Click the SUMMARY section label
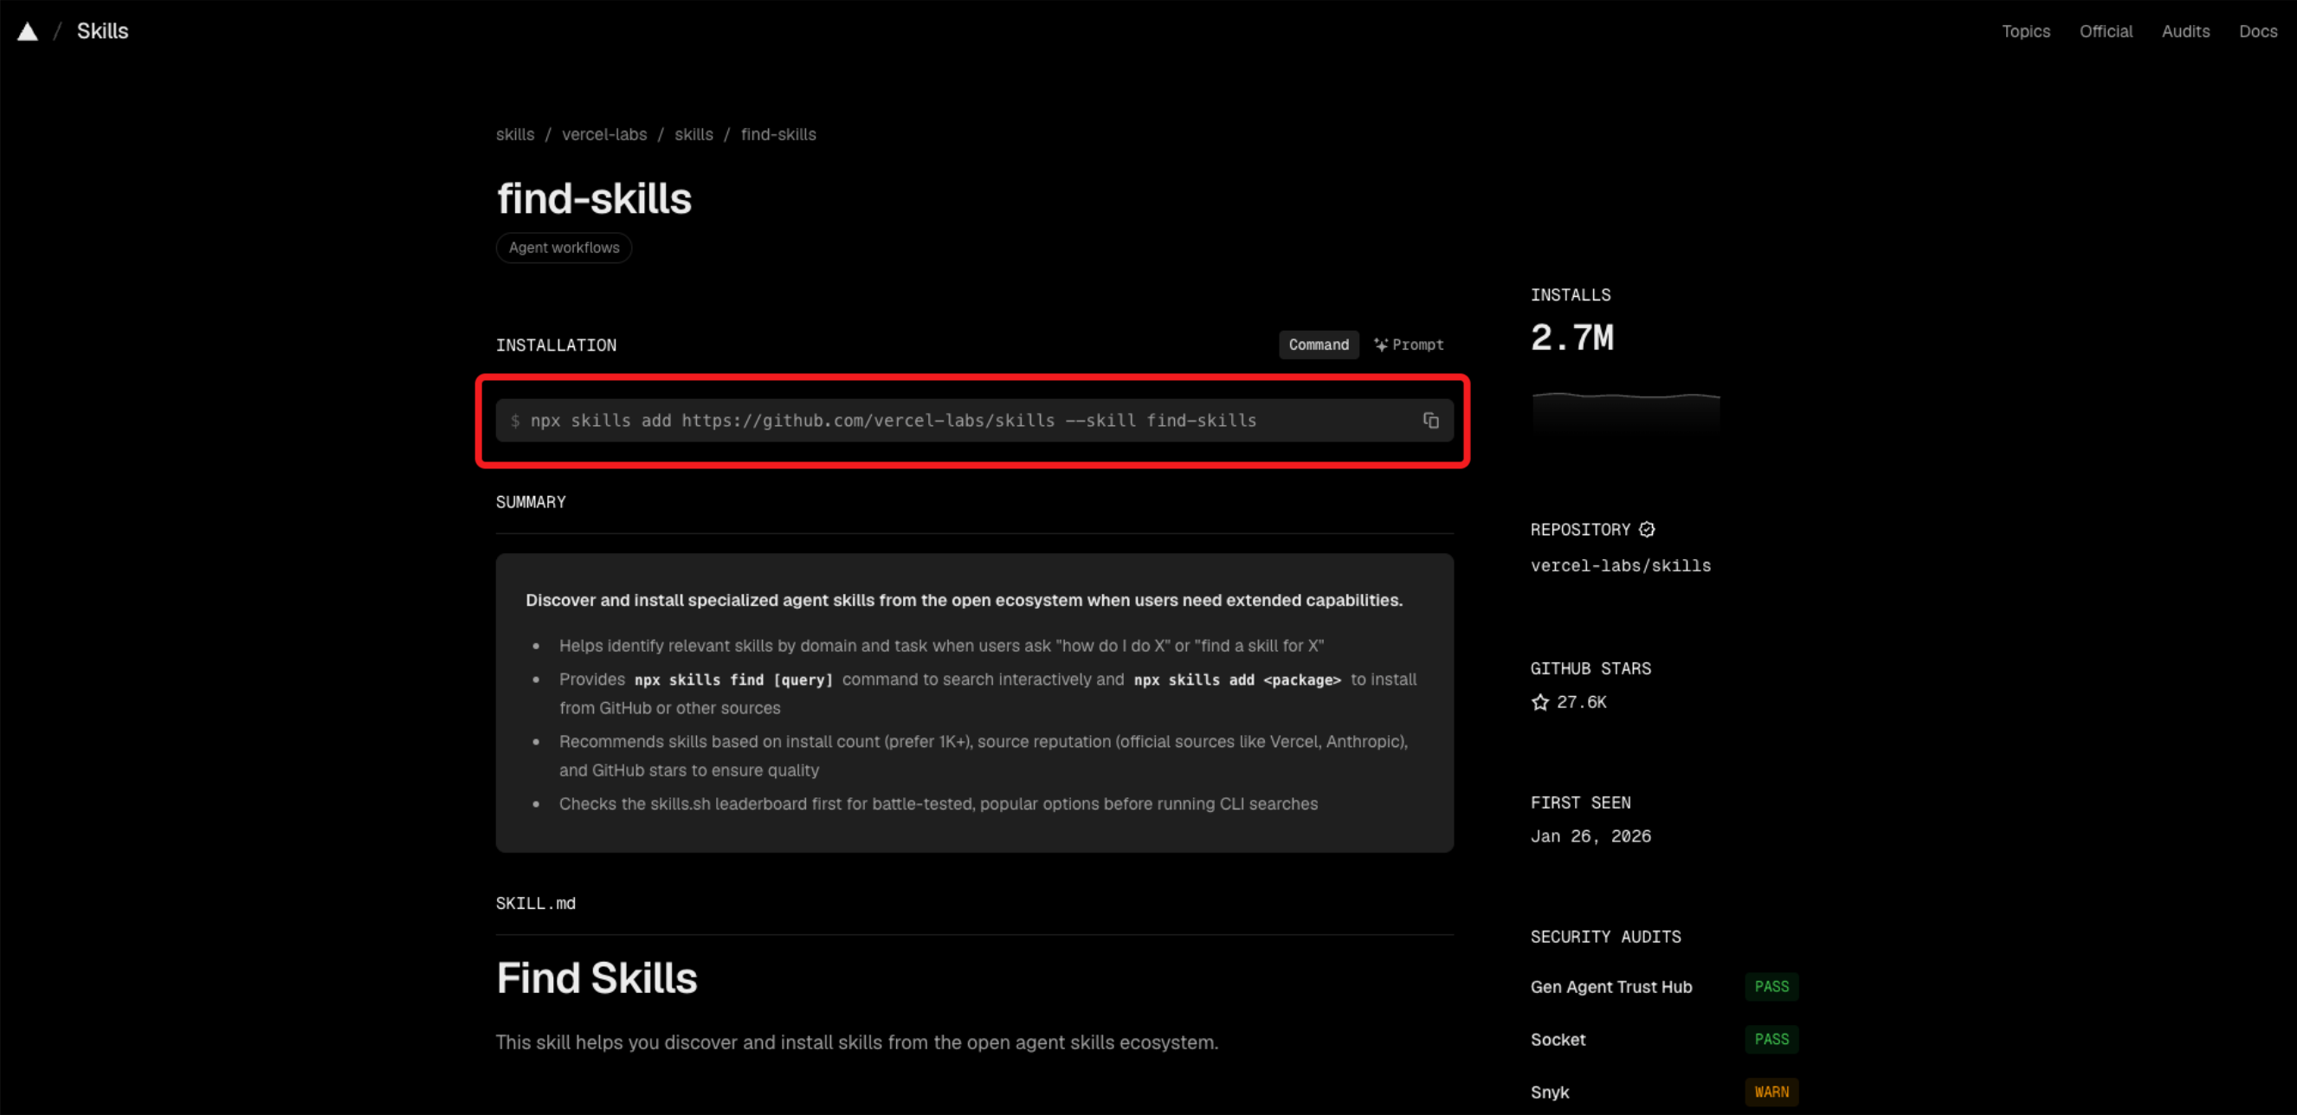This screenshot has height=1115, width=2297. click(531, 503)
